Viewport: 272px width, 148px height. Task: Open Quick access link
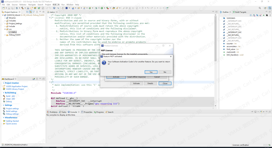(11, 124)
